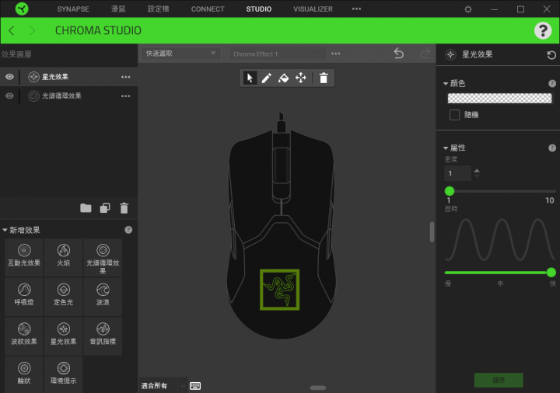Add the 波紋效果 ripple effect
Screen dimensions: 560x393
tap(24, 336)
